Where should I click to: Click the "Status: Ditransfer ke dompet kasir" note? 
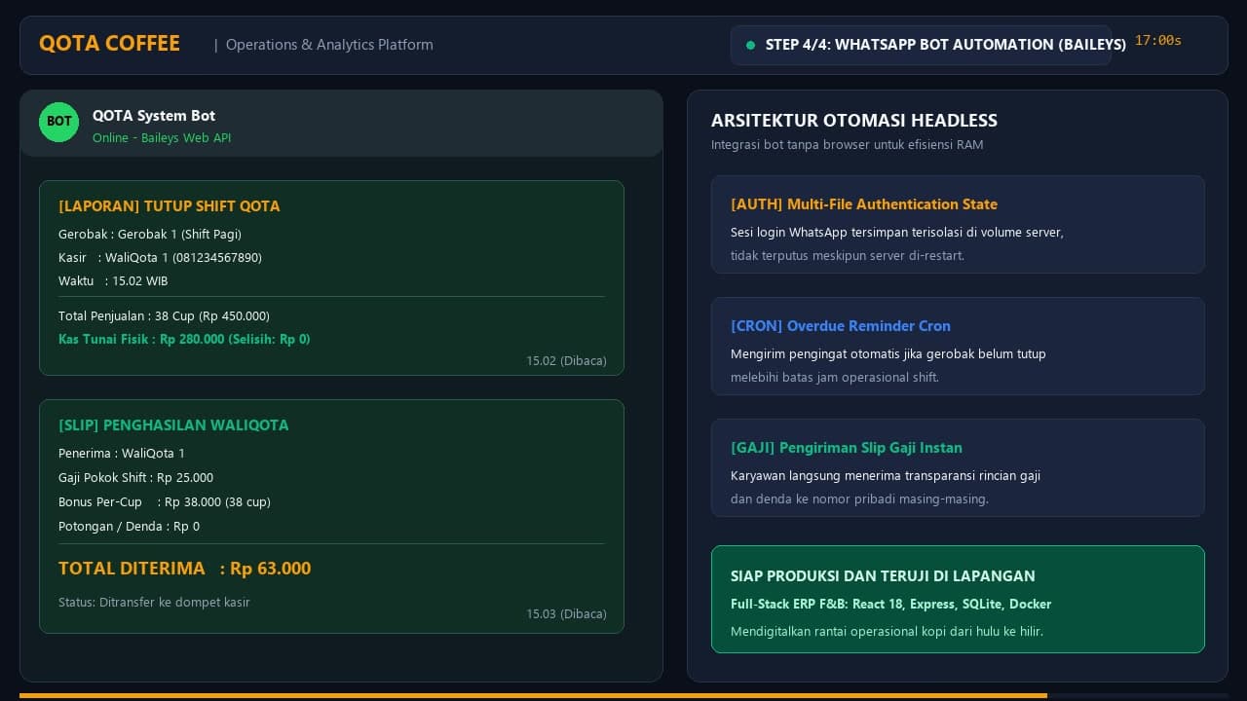[x=154, y=603]
